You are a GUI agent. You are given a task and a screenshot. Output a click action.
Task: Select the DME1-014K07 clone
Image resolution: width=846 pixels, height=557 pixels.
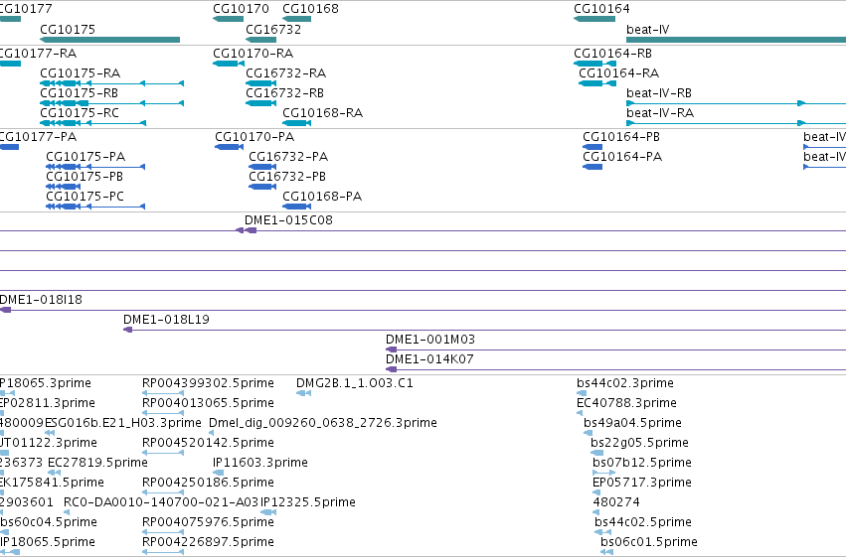[615, 369]
